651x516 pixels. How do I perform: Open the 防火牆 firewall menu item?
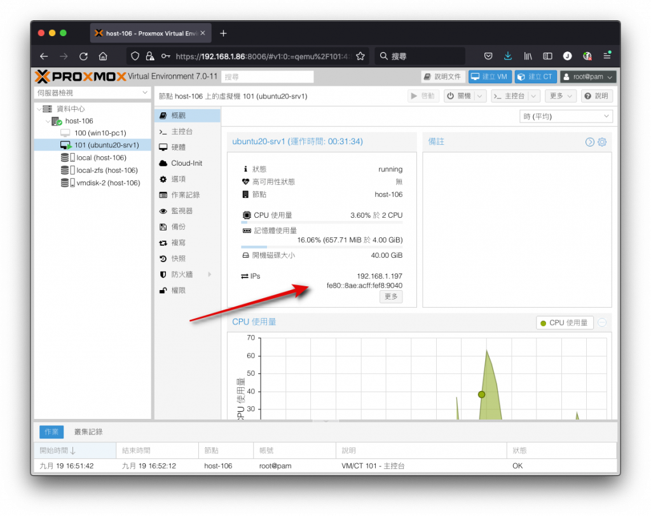tap(188, 274)
